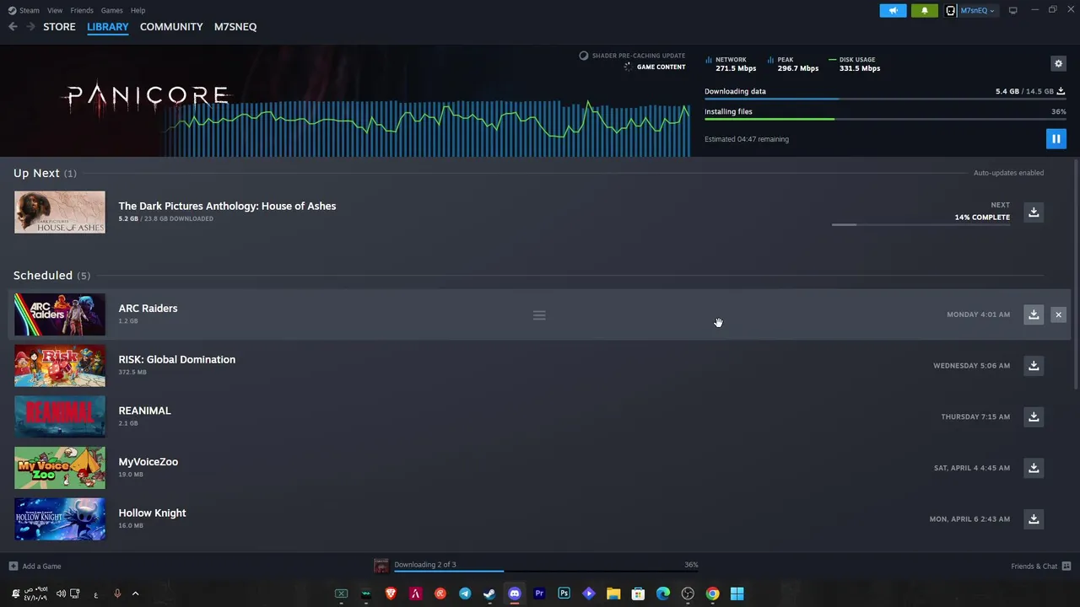Open RISK: Global Domination title

click(x=176, y=359)
